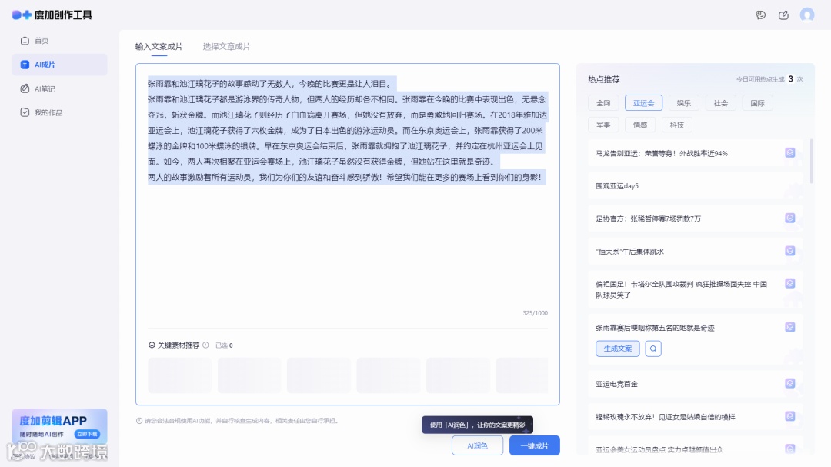Open 张雨霏赛后哽咽称第五名 topic
The width and height of the screenshot is (831, 467).
tap(655, 328)
